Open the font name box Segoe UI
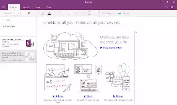 10,13
